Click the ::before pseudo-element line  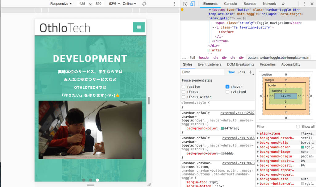tap(226, 32)
